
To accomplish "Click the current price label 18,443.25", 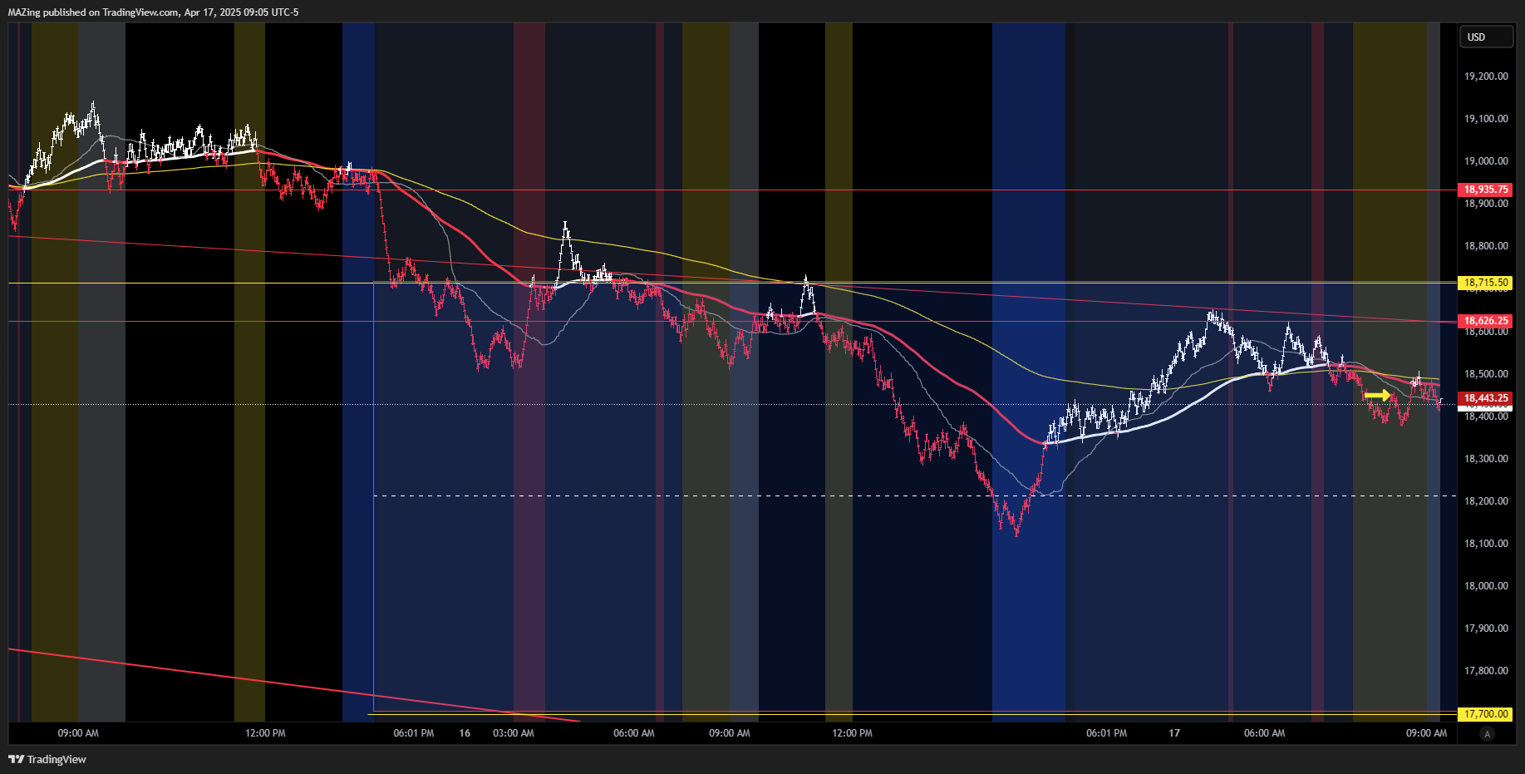I will (1486, 398).
